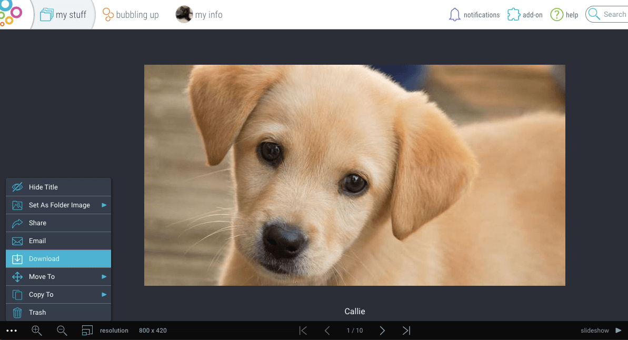Focus the Search input field
Image resolution: width=628 pixels, height=340 pixels.
coord(607,14)
